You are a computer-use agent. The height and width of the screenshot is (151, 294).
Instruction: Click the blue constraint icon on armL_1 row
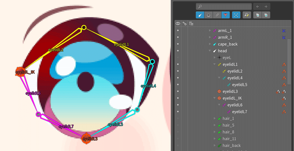point(284,31)
